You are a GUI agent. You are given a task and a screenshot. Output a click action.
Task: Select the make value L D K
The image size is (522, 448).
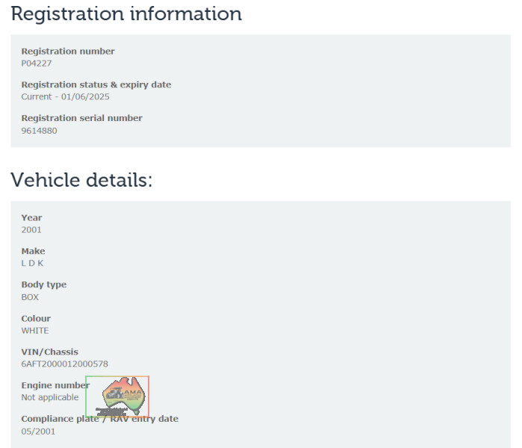[32, 264]
